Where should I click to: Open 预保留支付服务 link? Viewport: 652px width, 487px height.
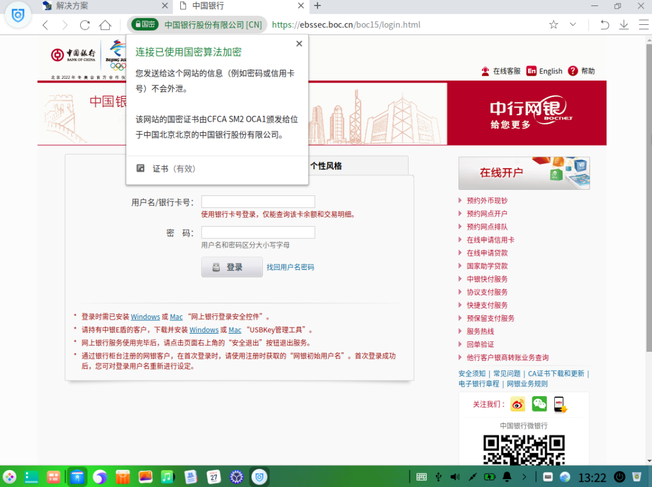pyautogui.click(x=491, y=318)
